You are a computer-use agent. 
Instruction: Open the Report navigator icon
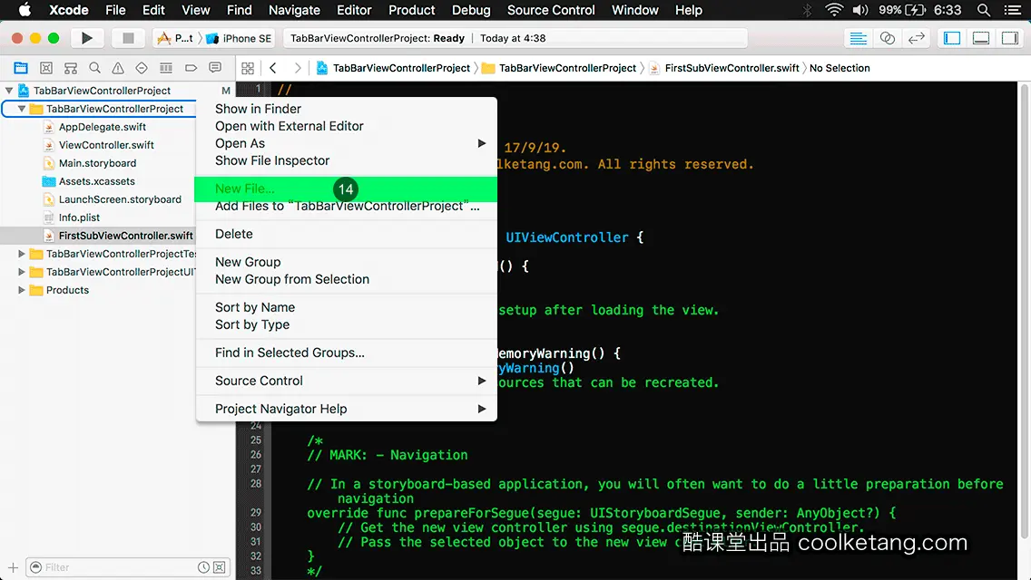(215, 68)
